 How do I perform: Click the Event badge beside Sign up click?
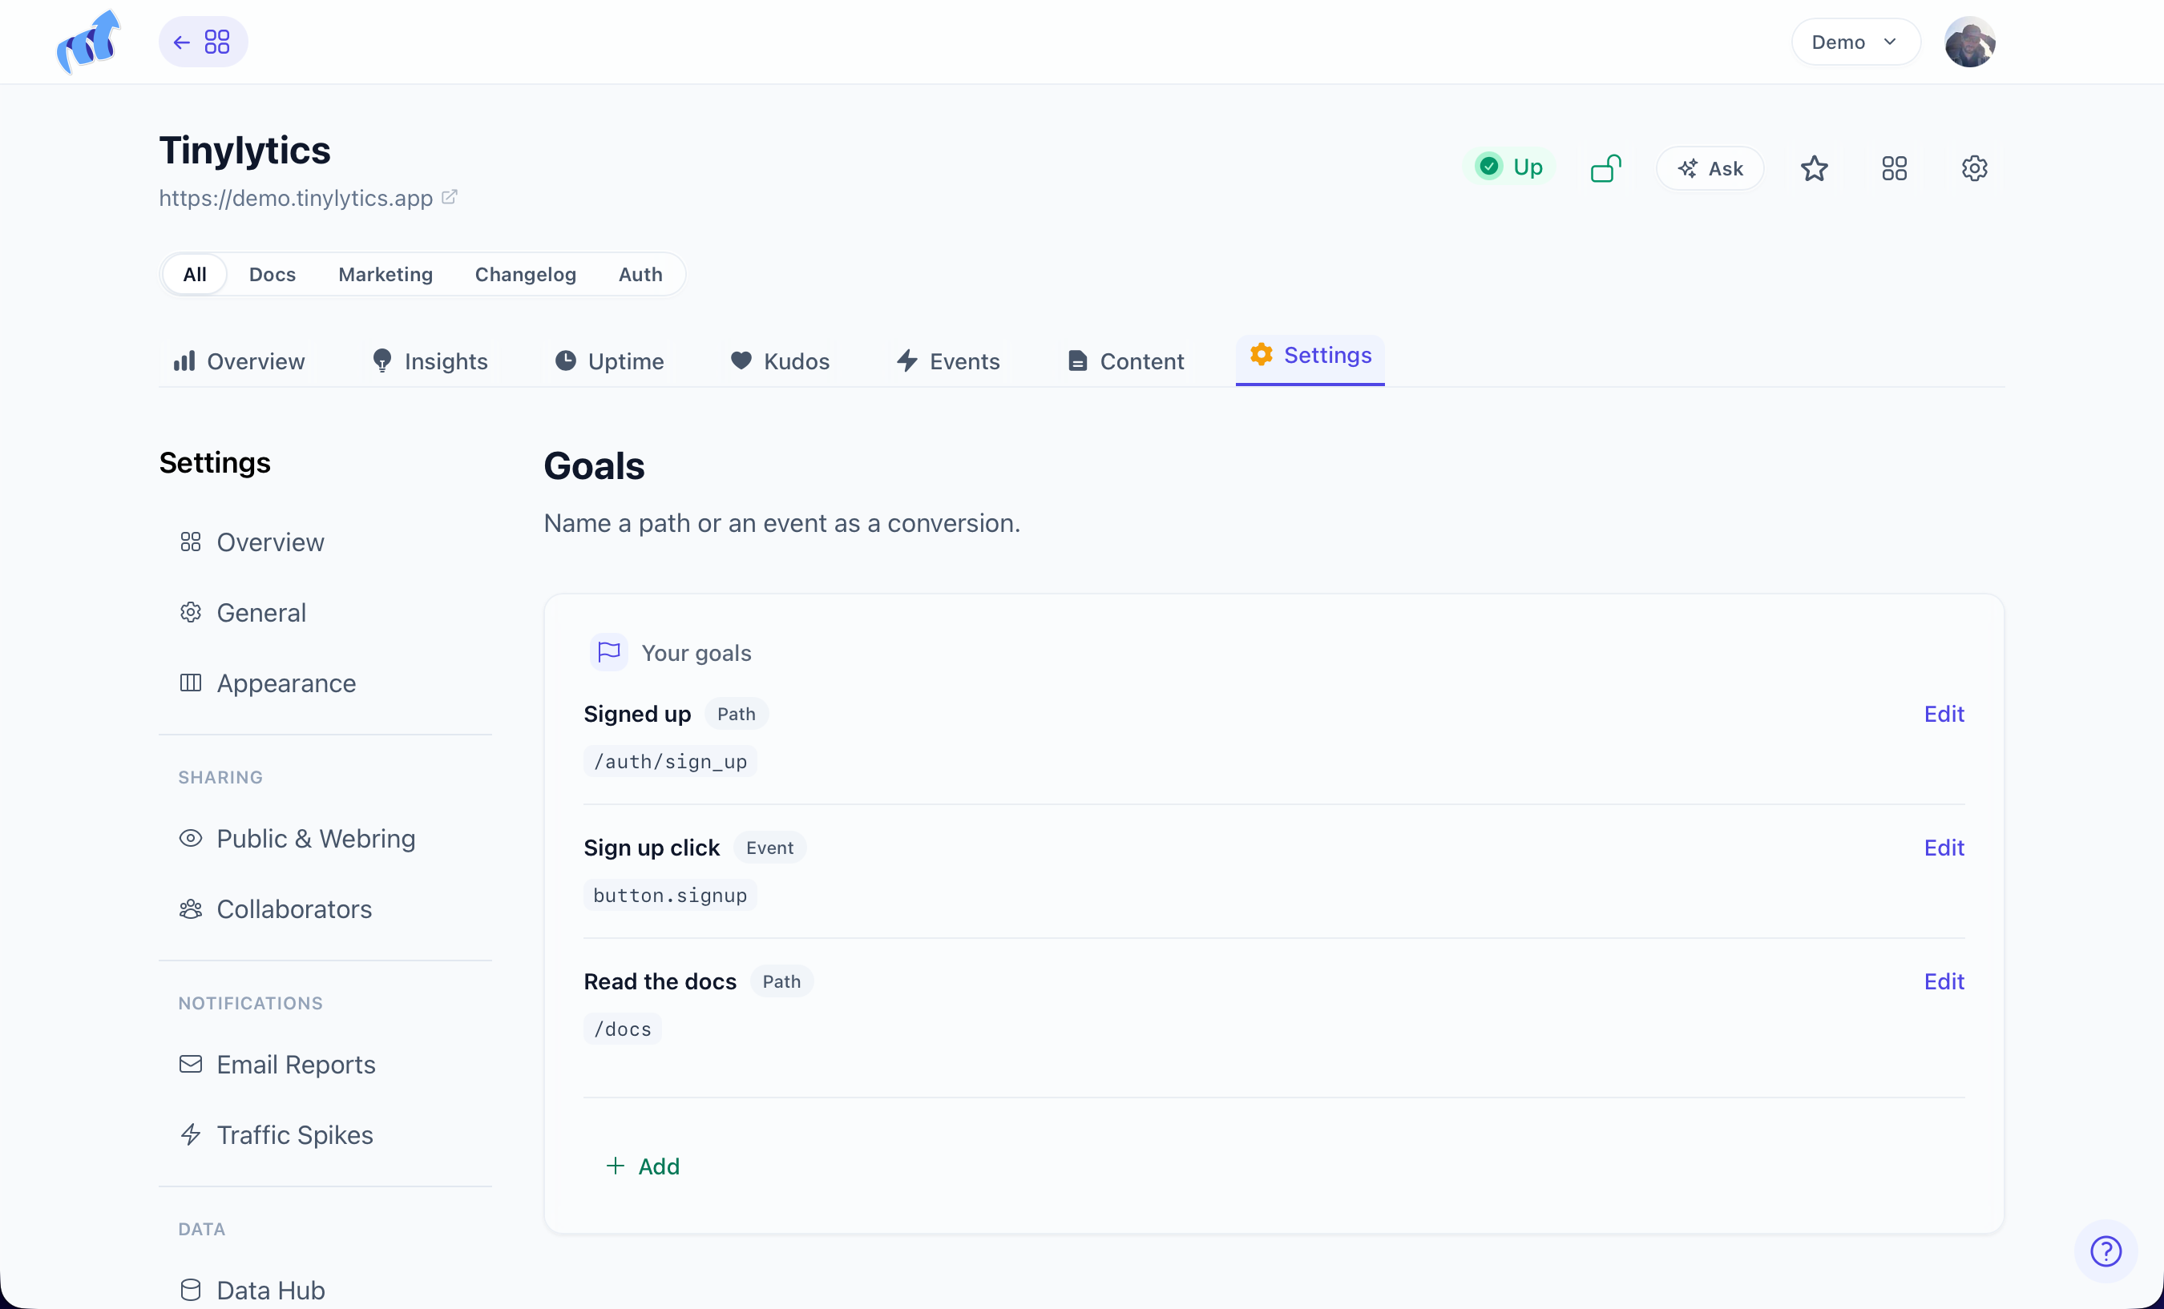769,846
